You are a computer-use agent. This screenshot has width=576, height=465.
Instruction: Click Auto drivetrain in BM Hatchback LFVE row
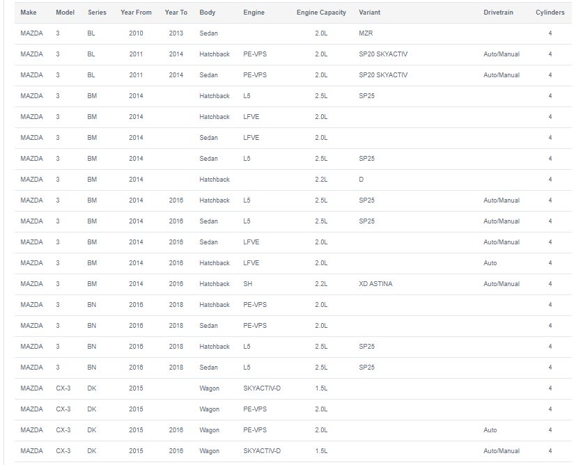tap(490, 263)
